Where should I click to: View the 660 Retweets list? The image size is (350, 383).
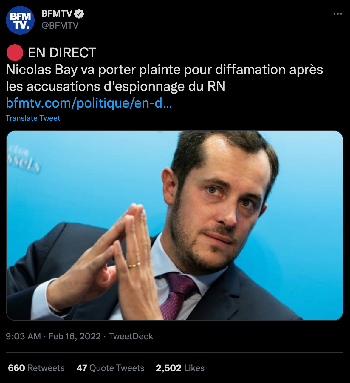click(36, 368)
